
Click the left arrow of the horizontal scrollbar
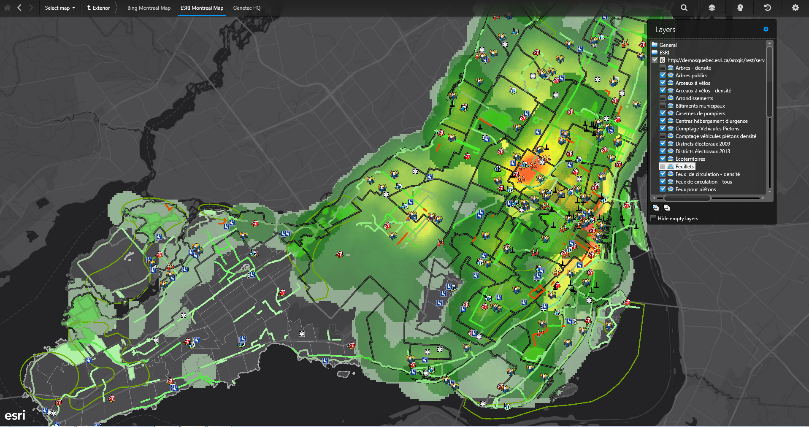point(654,198)
